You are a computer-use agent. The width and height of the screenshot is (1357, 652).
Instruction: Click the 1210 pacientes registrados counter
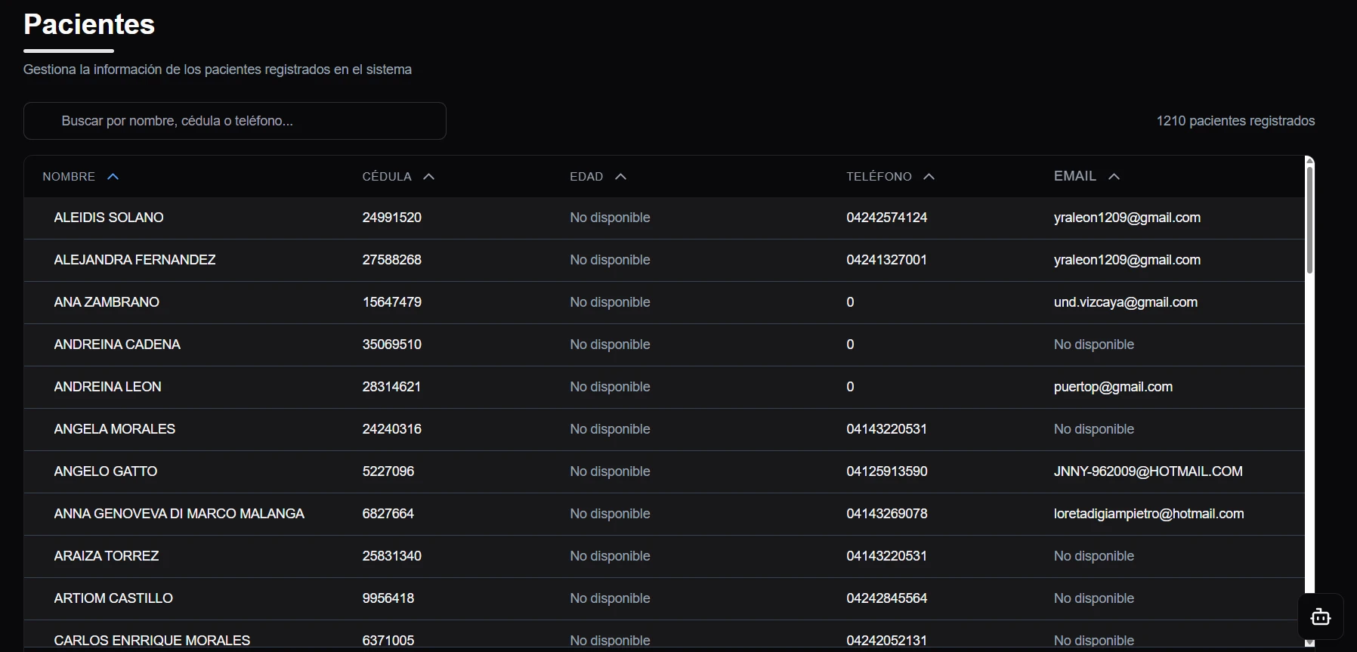tap(1235, 121)
